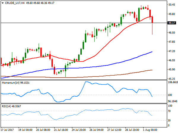This screenshot has height=133, width=178.
Task: Click the 45.25 price scale value
Action: pyautogui.click(x=172, y=79)
